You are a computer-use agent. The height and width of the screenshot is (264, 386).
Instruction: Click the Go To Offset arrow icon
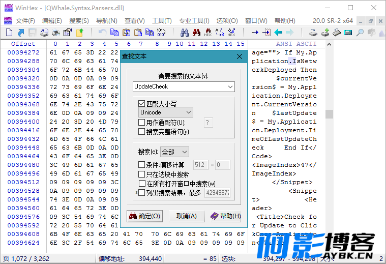[255, 33]
